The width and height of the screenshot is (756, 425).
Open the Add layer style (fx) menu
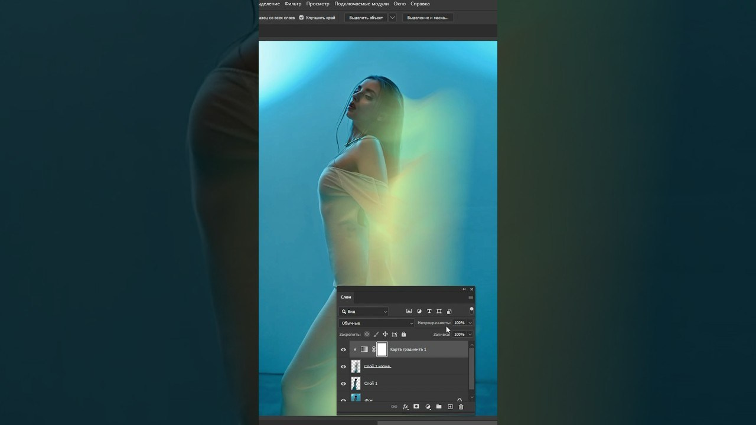point(405,407)
